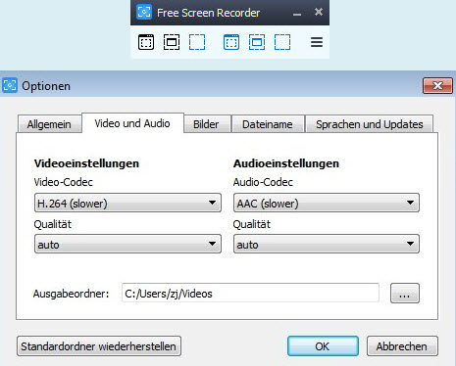Click the Ausgabeordner path field

(250, 293)
